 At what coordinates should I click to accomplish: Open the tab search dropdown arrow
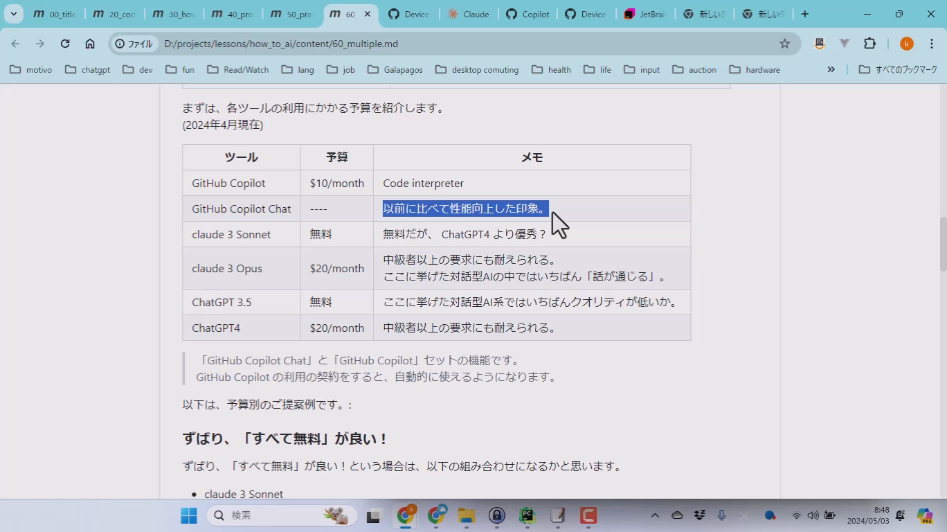13,14
